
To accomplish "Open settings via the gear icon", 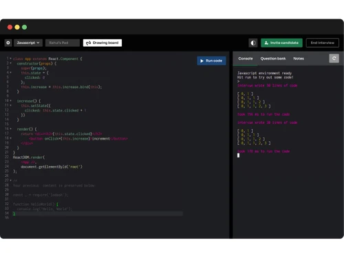I will (8, 43).
